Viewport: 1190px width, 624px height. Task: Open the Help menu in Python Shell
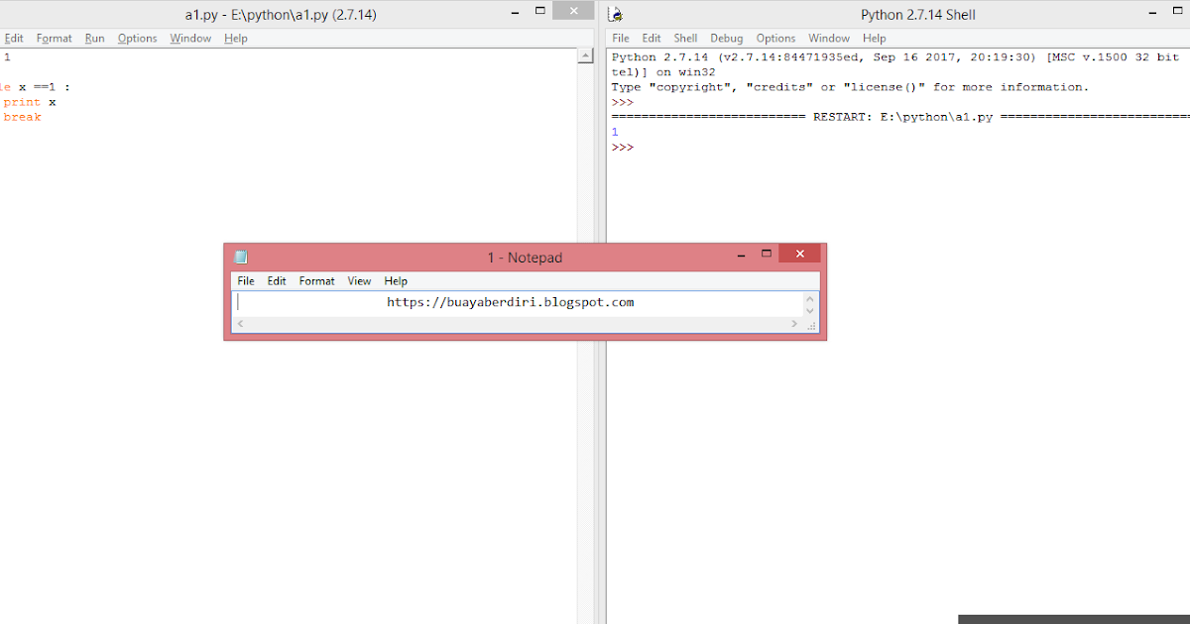coord(874,38)
